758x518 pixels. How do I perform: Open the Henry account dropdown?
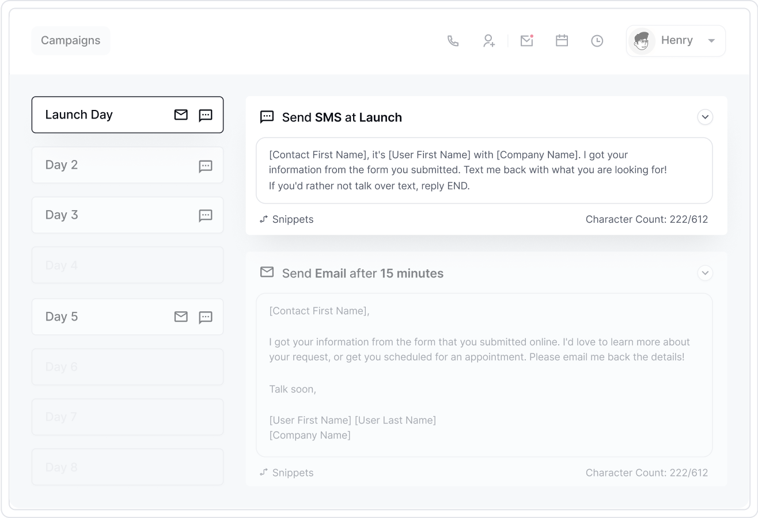(x=675, y=40)
